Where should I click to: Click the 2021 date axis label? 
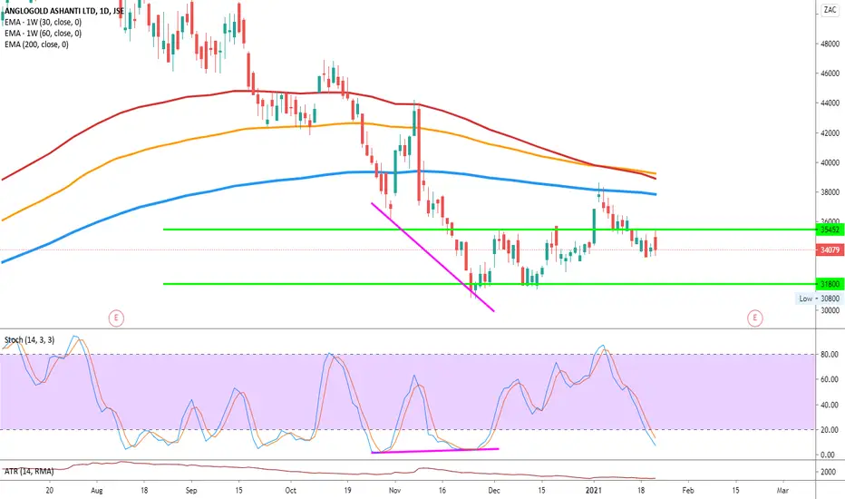[593, 490]
